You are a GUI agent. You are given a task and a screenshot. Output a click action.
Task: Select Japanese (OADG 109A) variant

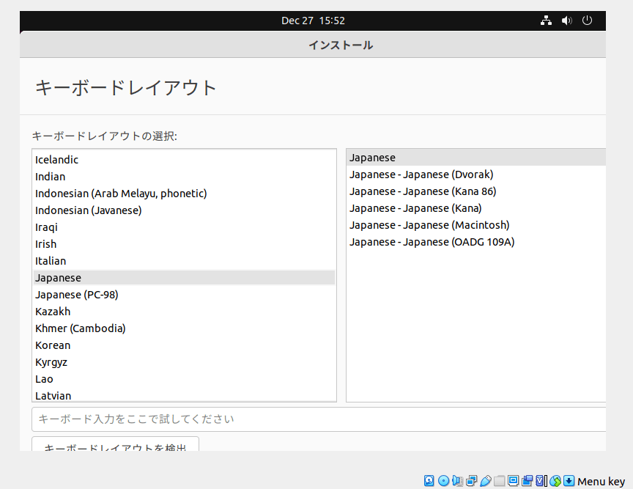tap(476, 242)
